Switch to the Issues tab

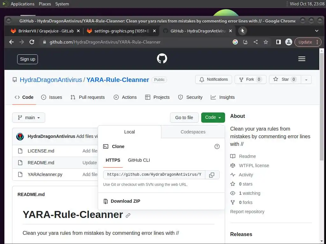[52, 97]
